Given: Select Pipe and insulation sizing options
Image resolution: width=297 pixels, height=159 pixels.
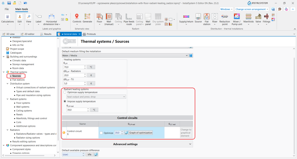Looking at the screenshot, I should 33,95.
